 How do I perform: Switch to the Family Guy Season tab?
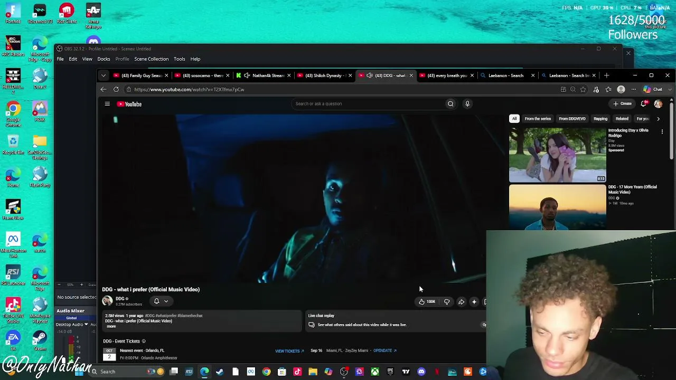click(x=140, y=75)
